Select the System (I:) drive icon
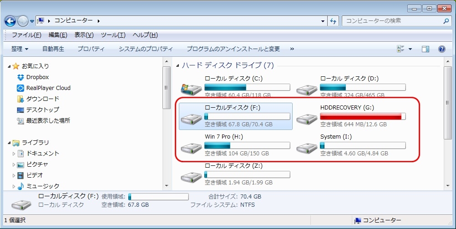This screenshot has width=456, height=229. [307, 148]
